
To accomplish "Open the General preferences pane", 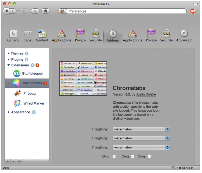I will pos(13,36).
